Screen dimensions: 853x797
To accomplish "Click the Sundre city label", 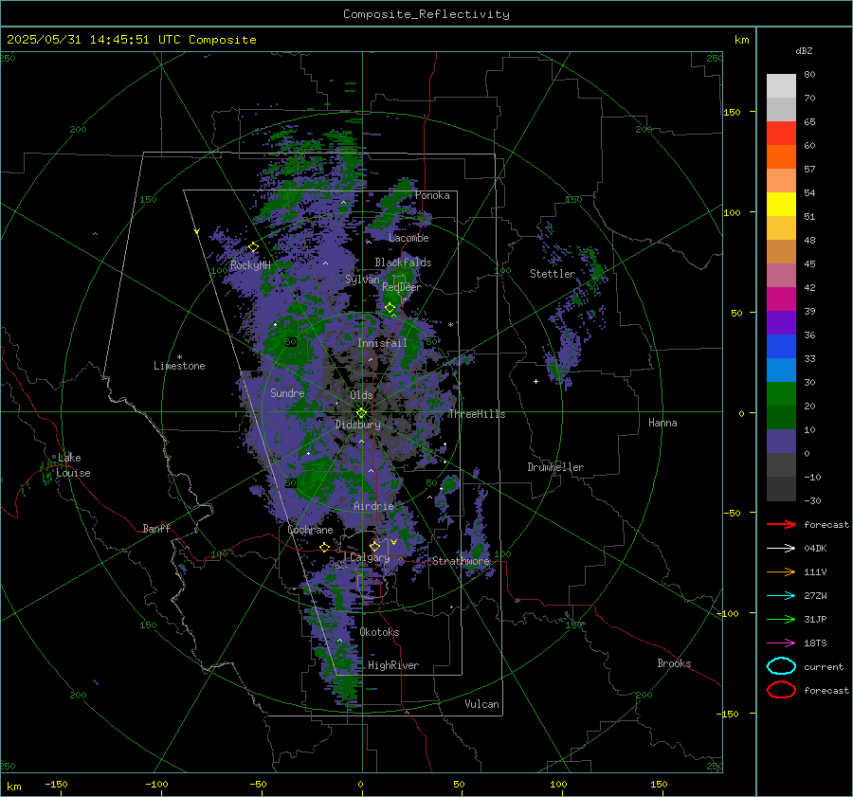I will tap(287, 392).
